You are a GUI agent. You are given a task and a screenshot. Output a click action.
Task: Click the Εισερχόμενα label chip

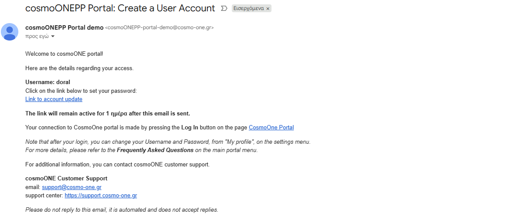click(x=248, y=8)
